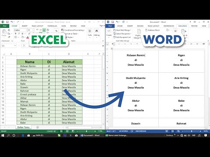Undo the last action in Excel
This screenshot has height=157, width=210.
(12, 22)
